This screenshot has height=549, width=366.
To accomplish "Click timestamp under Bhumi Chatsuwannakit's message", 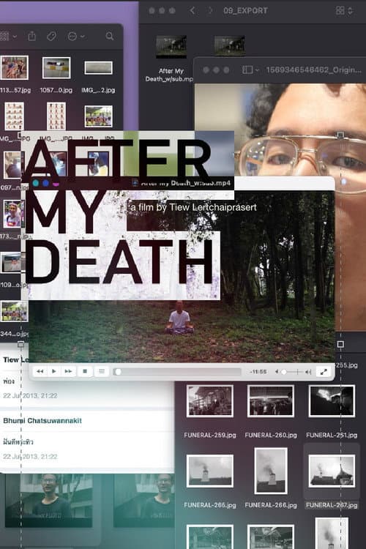I will (x=30, y=457).
